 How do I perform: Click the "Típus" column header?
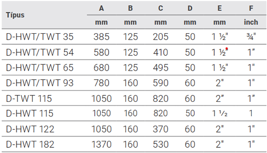pos(16,15)
